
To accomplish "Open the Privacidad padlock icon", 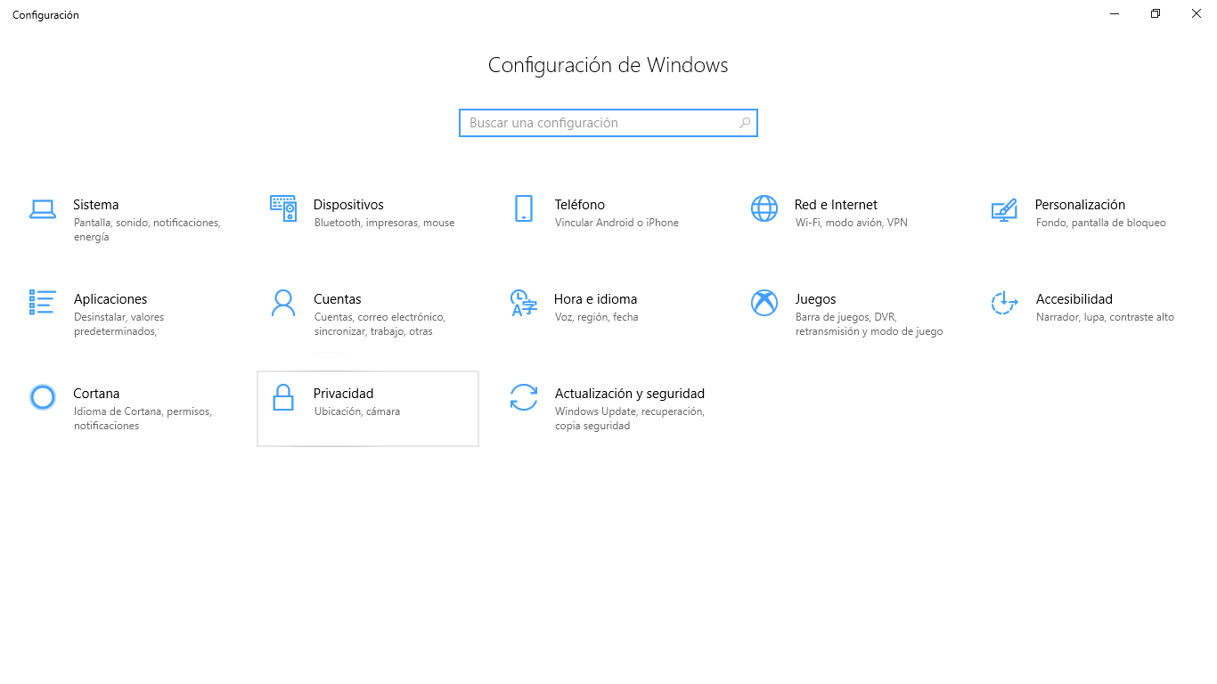I will point(283,397).
